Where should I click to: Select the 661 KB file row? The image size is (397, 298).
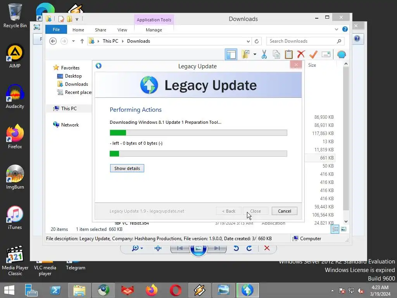coord(320,158)
